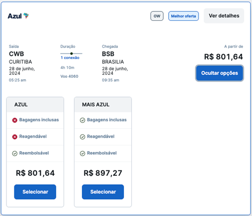Click the arrival code BSB
This screenshot has height=216, width=252.
108,54
